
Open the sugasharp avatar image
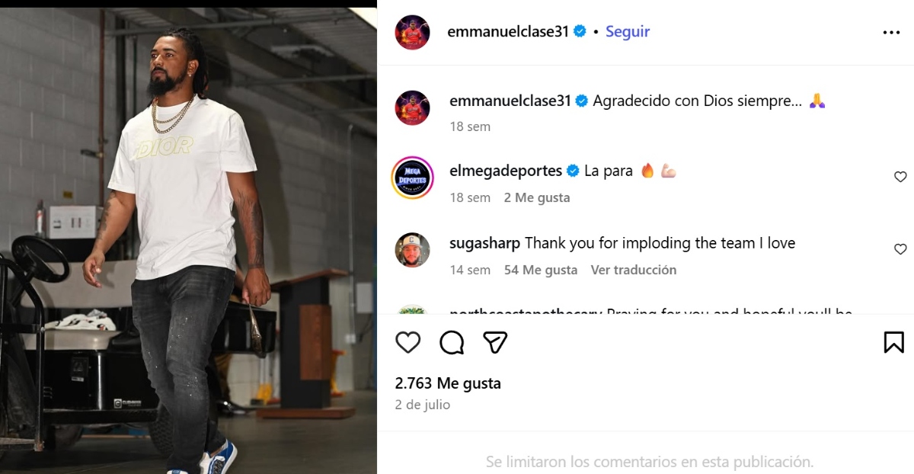click(x=413, y=250)
